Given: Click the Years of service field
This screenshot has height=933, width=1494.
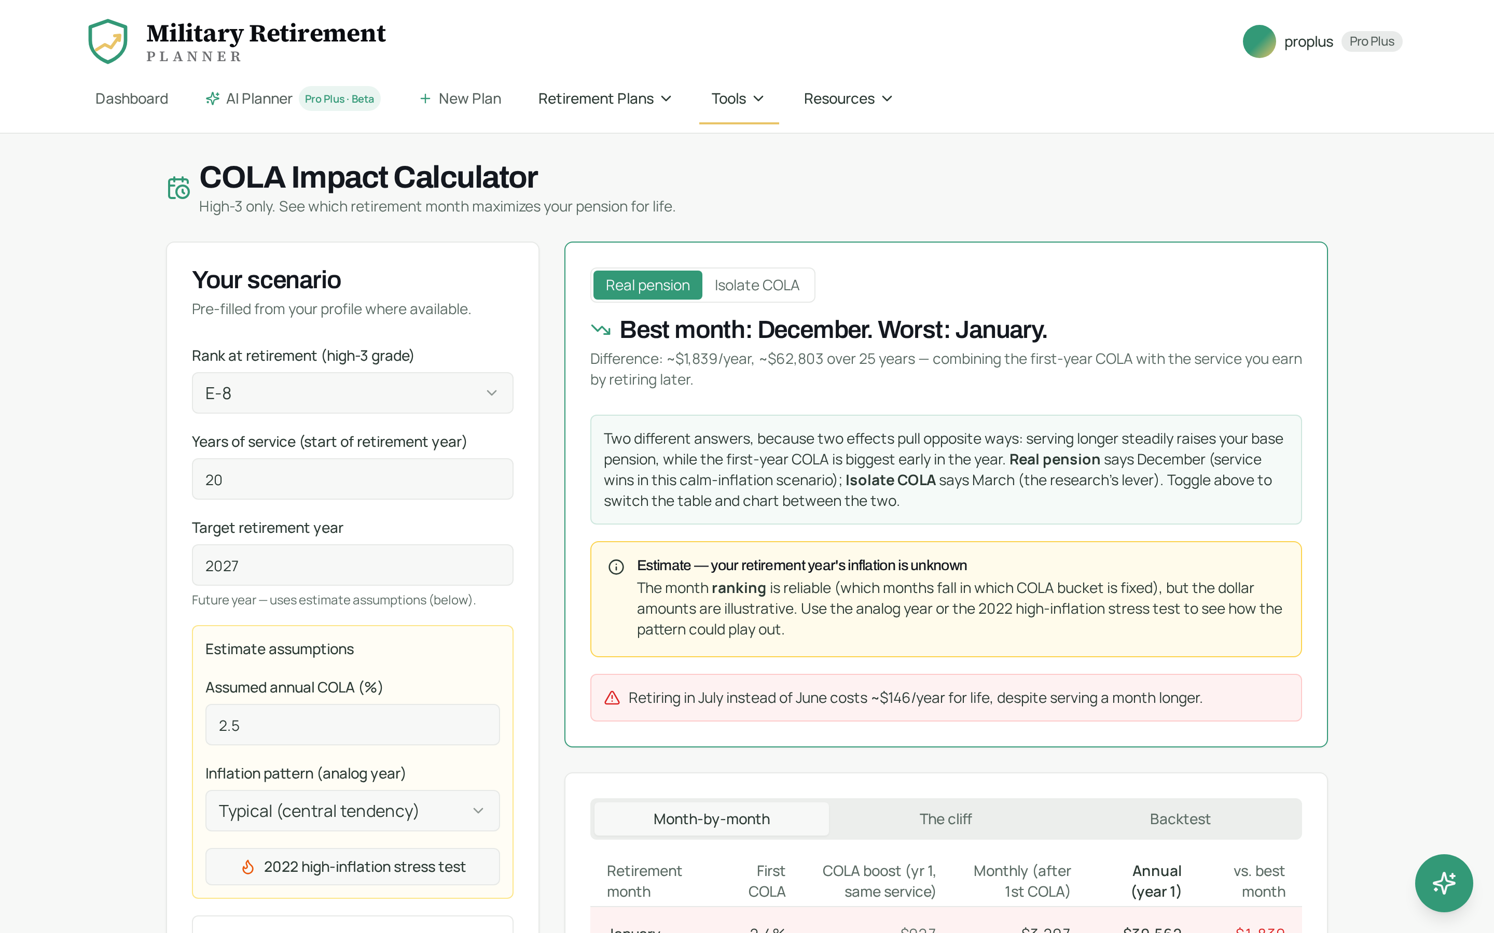Looking at the screenshot, I should [353, 479].
